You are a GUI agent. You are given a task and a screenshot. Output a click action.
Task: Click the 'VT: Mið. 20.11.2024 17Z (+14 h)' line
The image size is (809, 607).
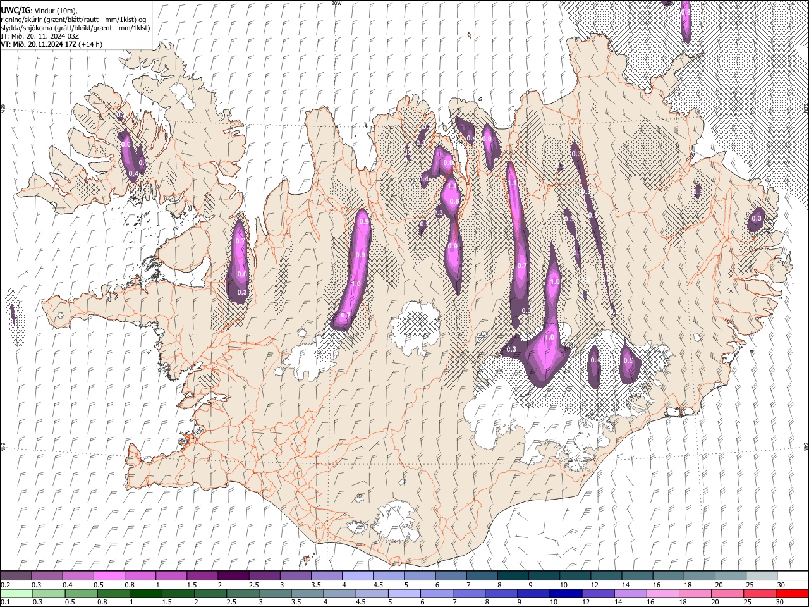click(x=52, y=44)
